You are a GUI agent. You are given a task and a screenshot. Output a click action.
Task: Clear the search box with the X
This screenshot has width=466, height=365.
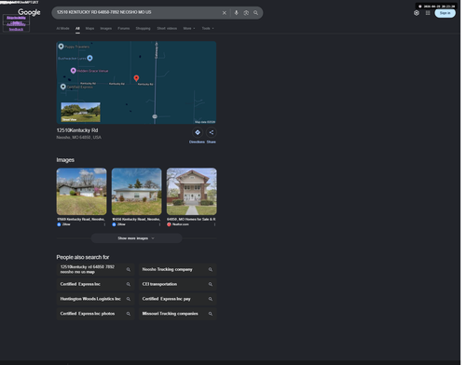[x=225, y=13]
